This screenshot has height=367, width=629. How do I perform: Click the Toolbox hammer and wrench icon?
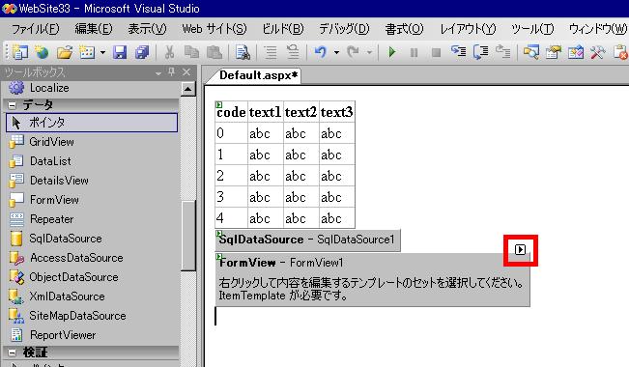598,52
